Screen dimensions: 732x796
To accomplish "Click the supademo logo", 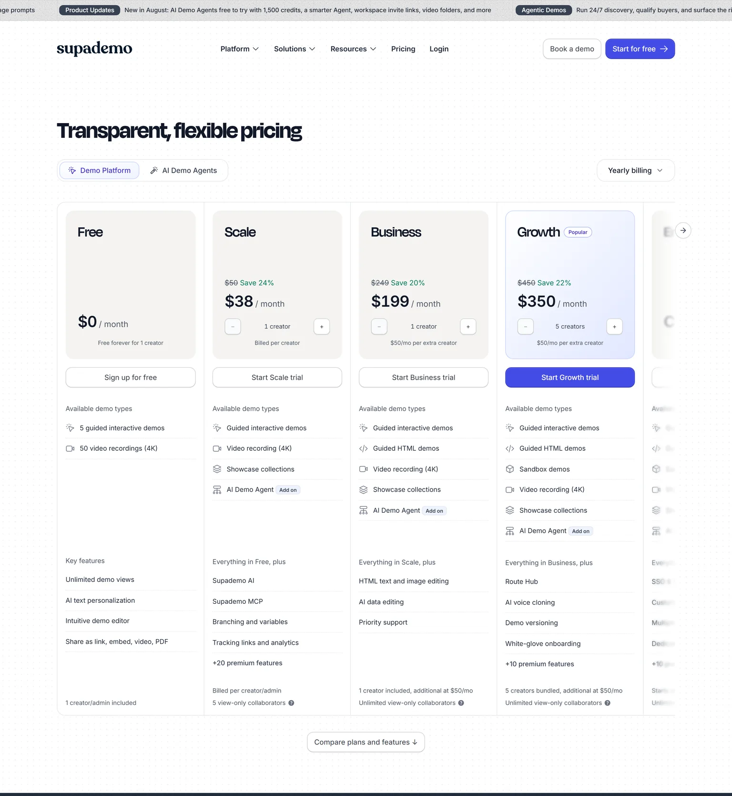I will [x=94, y=49].
